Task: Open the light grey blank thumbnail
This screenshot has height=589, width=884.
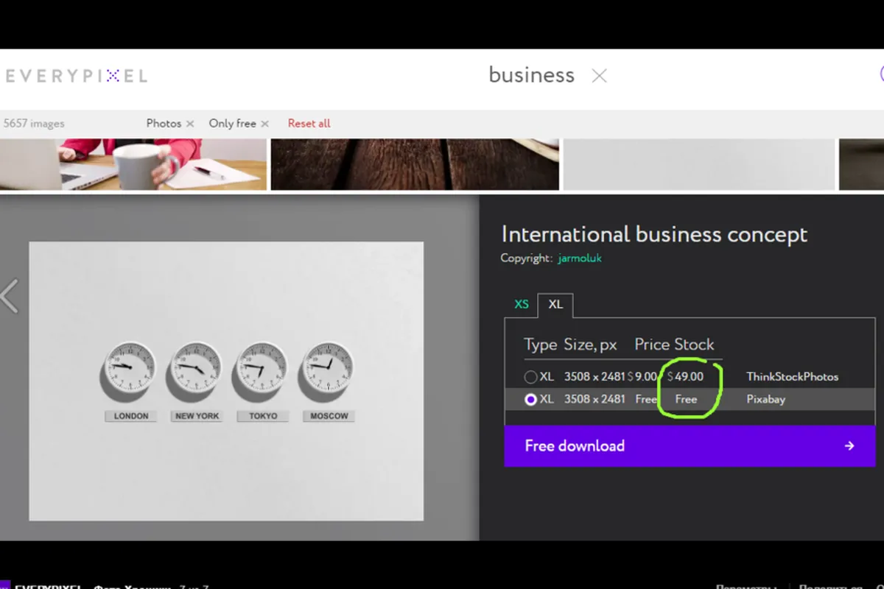Action: 699,164
